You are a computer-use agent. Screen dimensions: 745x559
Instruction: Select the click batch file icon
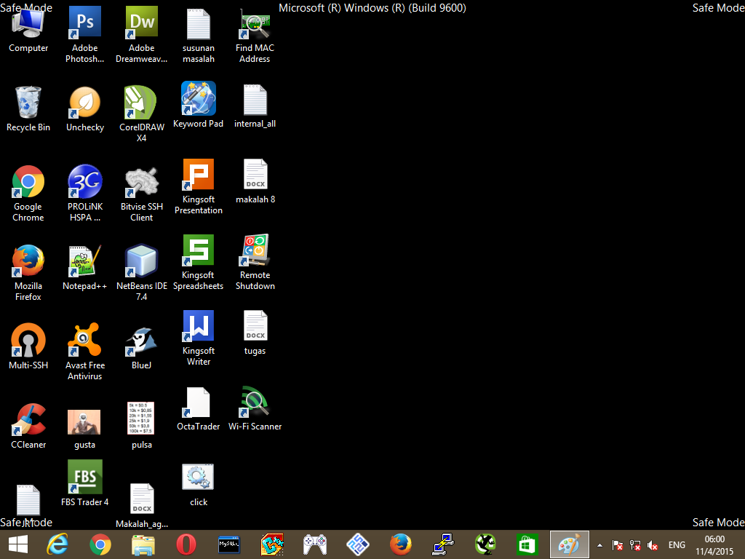199,485
